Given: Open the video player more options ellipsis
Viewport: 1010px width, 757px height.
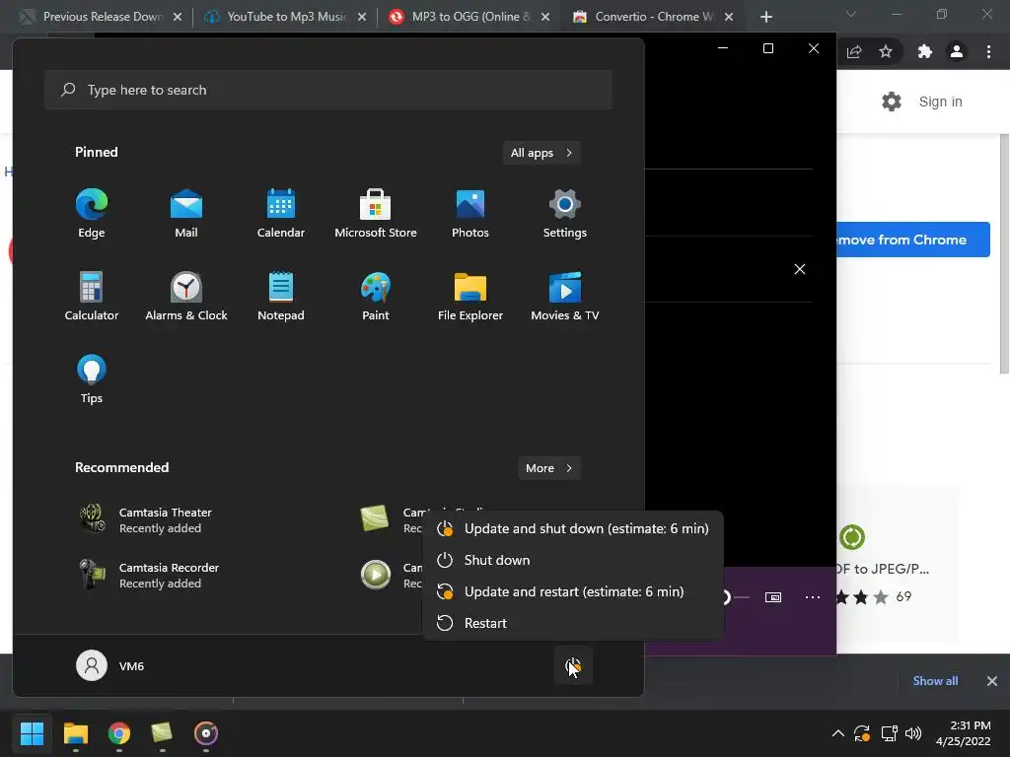Looking at the screenshot, I should (813, 597).
